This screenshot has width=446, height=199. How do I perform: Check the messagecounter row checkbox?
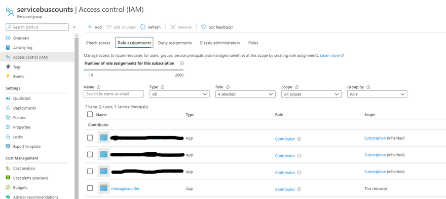click(90, 188)
